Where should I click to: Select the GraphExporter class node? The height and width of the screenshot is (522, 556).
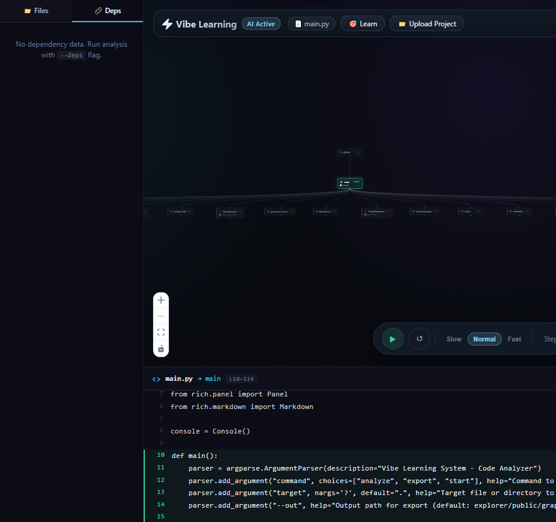coord(377,213)
